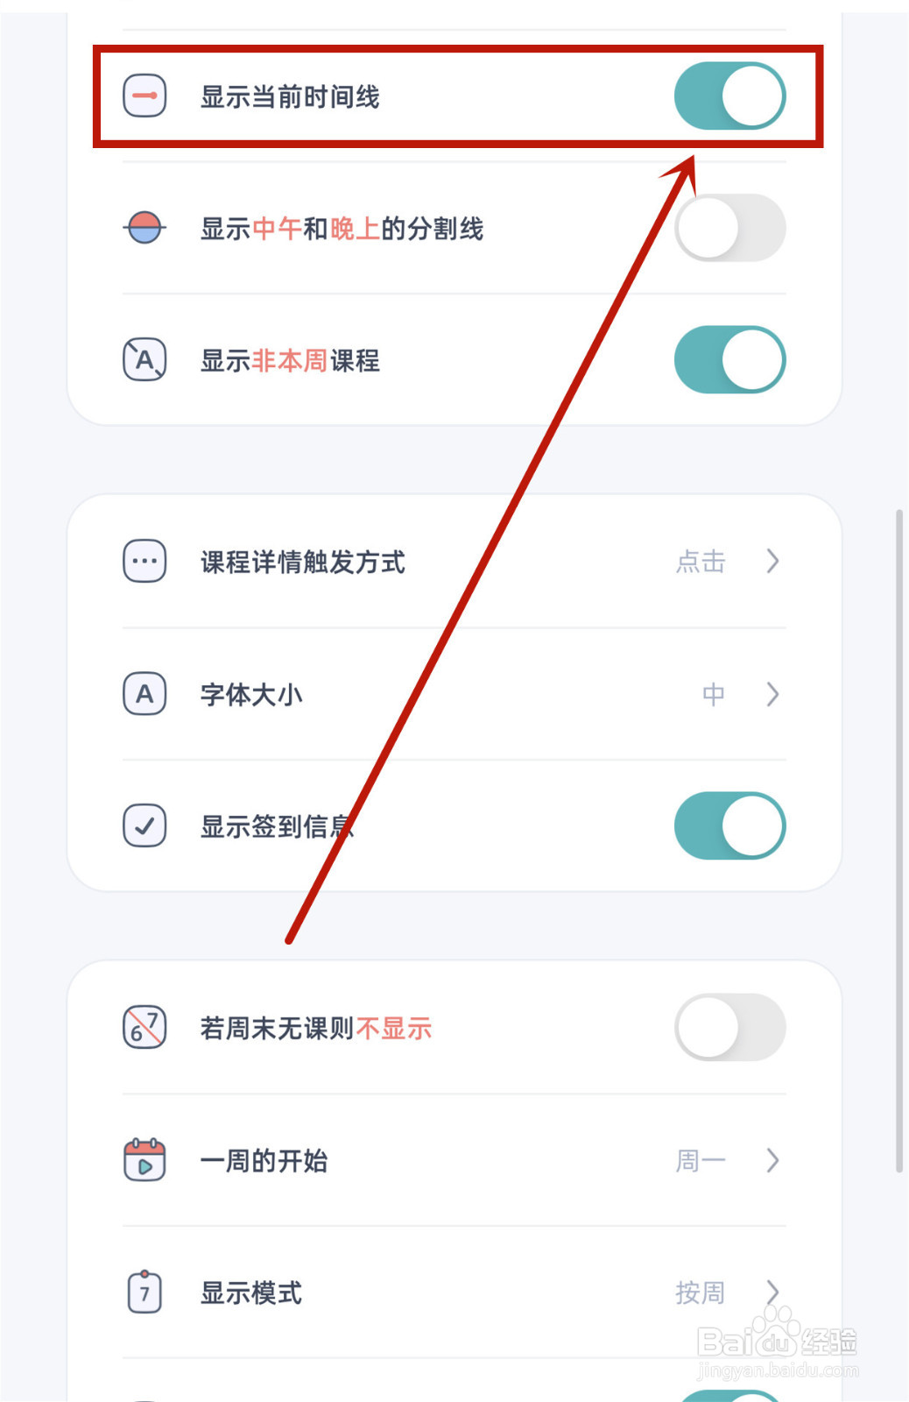Open the 显示模式 menu row
The width and height of the screenshot is (909, 1402).
(x=454, y=1292)
